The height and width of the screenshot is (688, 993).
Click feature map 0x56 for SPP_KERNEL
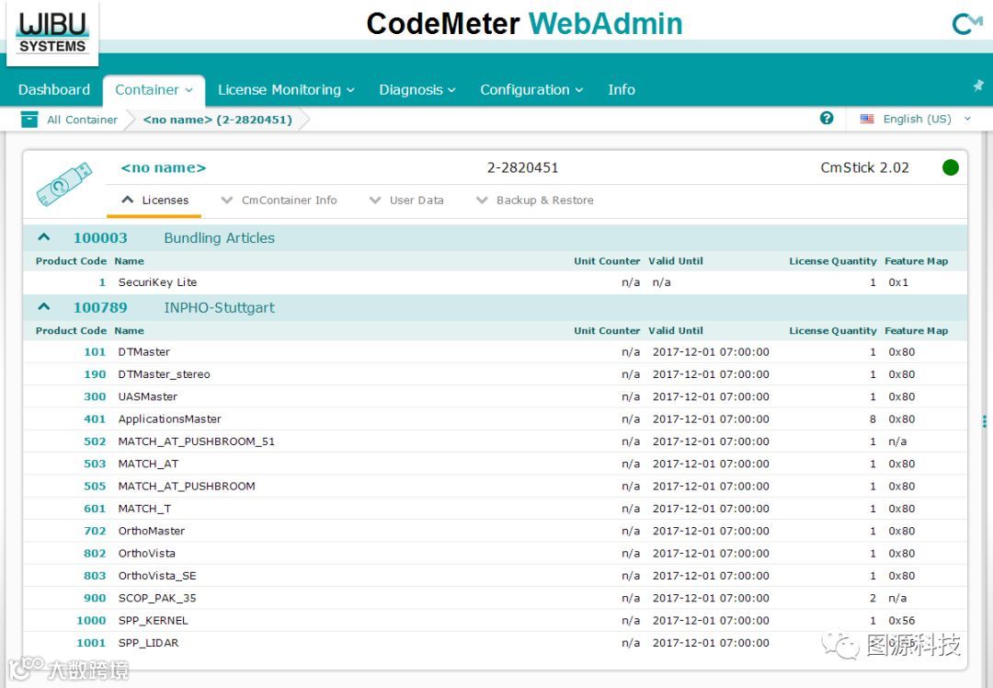(901, 620)
